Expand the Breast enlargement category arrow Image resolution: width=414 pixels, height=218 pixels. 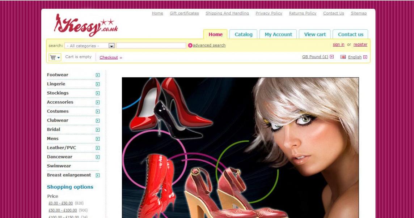click(98, 175)
